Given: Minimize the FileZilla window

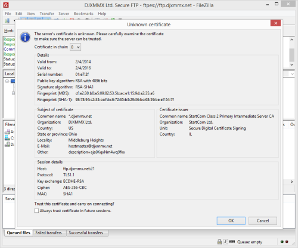Looking at the screenshot, I should coord(268,4).
